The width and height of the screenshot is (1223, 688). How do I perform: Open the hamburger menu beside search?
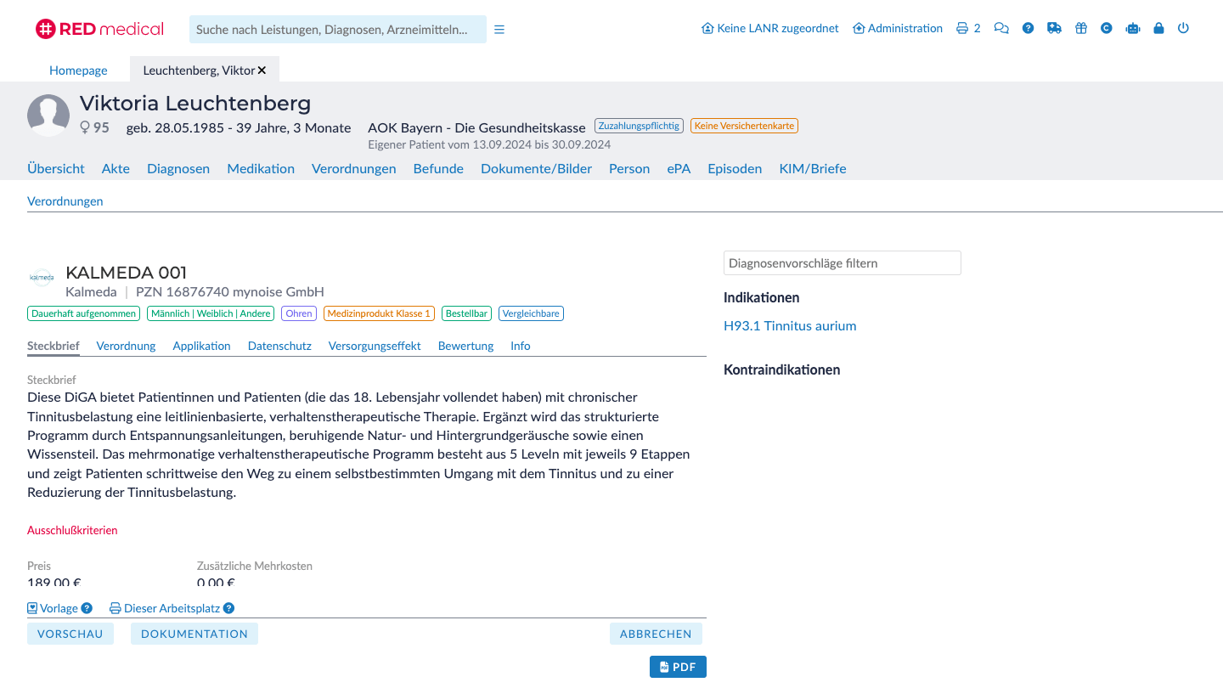(499, 29)
